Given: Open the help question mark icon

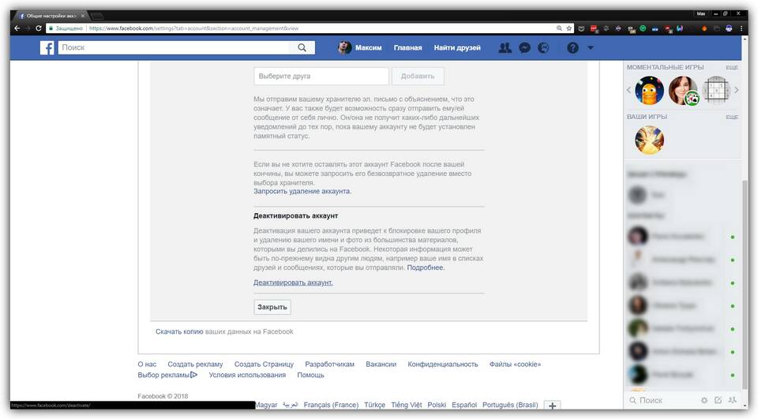Looking at the screenshot, I should click(x=572, y=48).
